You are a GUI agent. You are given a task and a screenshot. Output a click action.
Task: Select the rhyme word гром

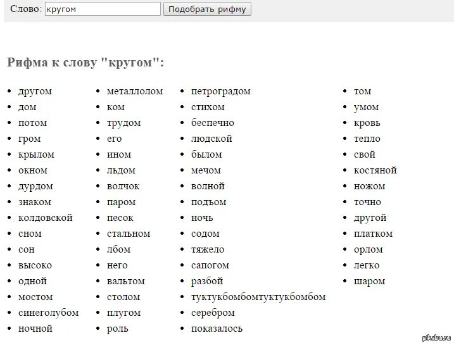(30, 139)
